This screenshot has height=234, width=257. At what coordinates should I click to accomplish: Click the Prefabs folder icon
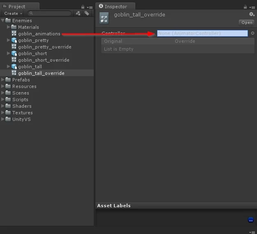tap(8, 79)
